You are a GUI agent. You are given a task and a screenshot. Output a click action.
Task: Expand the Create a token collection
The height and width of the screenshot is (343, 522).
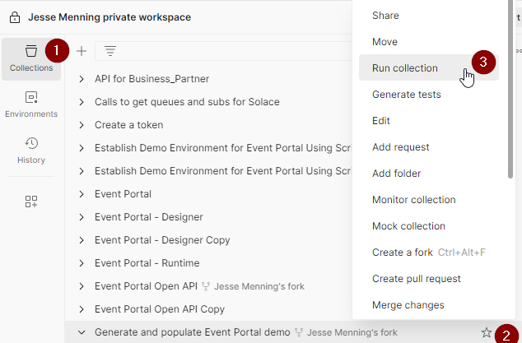(82, 125)
